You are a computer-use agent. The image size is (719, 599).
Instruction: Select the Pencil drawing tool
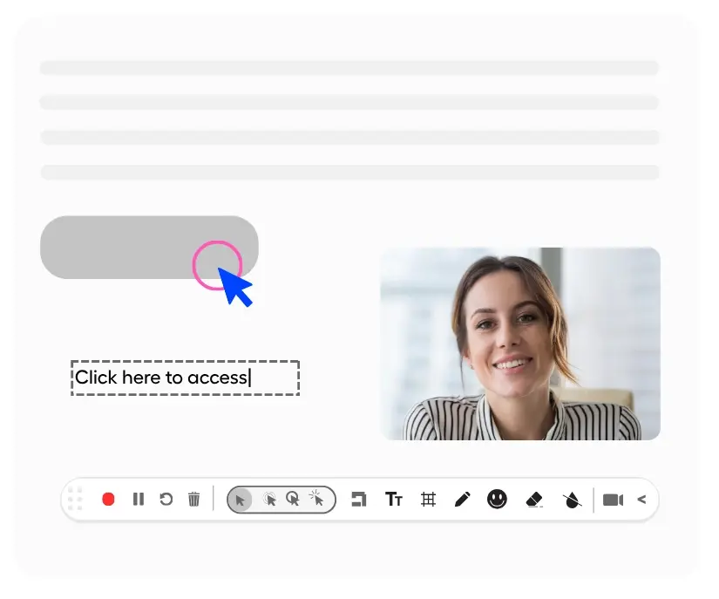463,500
